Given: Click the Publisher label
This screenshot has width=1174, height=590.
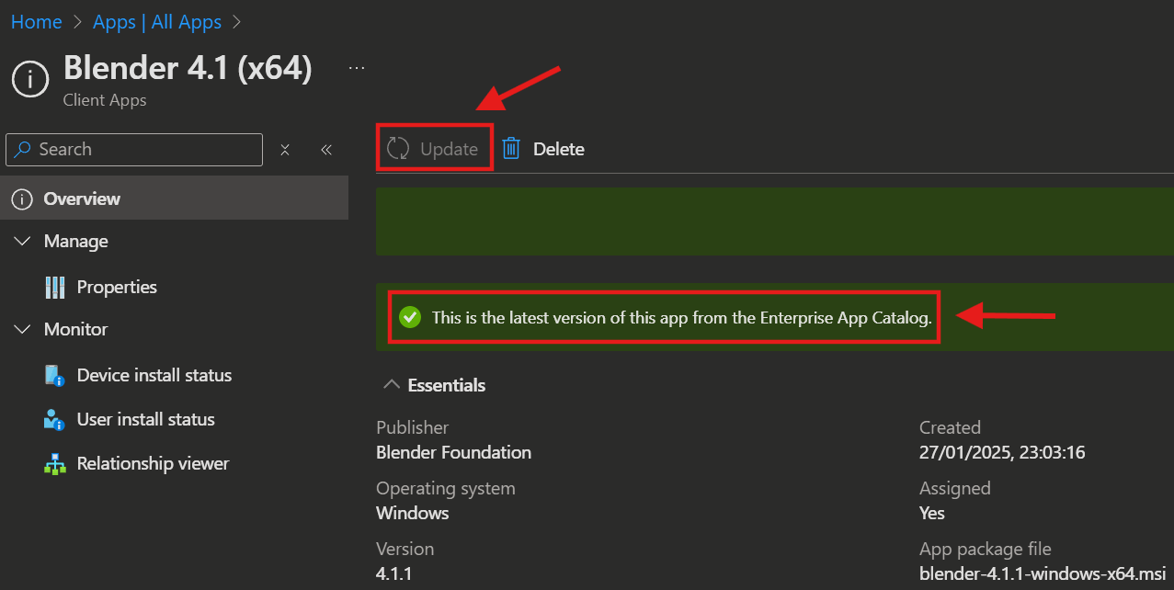Looking at the screenshot, I should (x=413, y=427).
